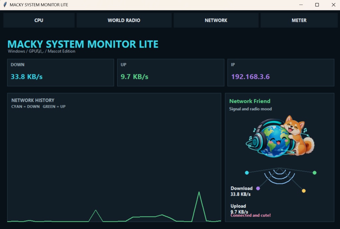This screenshot has height=229, width=340.
Task: Click the Signal and radio mood text
Action: click(x=250, y=109)
